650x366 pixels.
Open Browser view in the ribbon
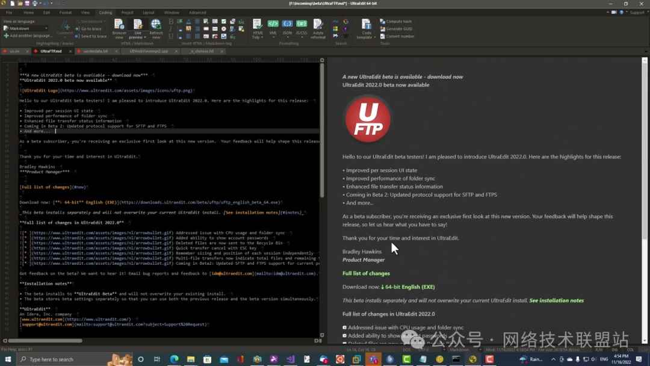click(x=119, y=27)
